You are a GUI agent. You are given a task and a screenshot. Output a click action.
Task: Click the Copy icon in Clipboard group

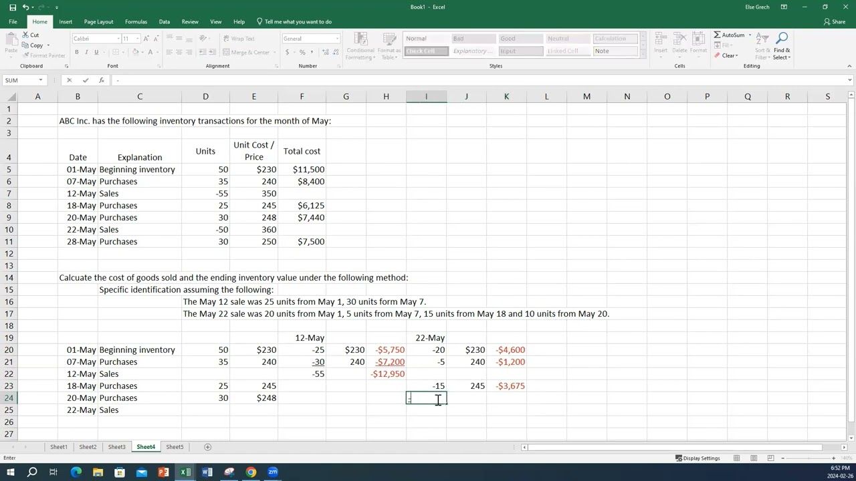[25, 45]
